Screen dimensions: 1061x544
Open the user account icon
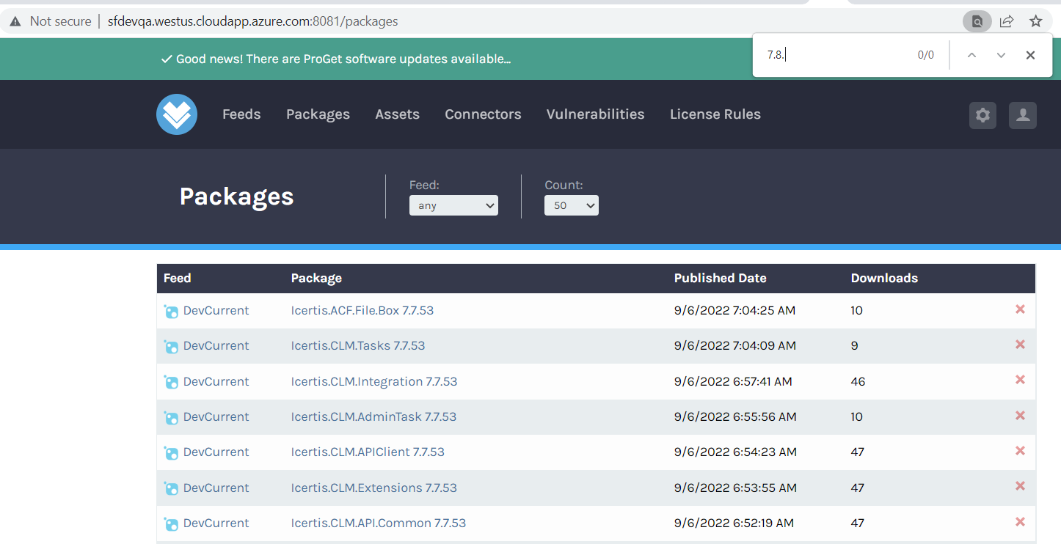(1023, 115)
